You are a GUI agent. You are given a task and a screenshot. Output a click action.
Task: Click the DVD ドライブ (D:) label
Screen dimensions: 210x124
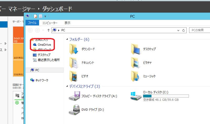93,110
